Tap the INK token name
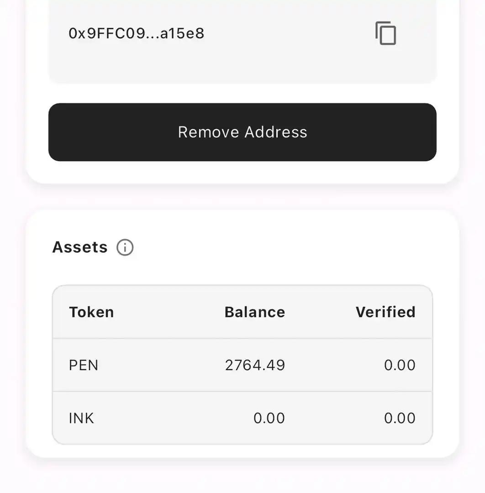 81,418
